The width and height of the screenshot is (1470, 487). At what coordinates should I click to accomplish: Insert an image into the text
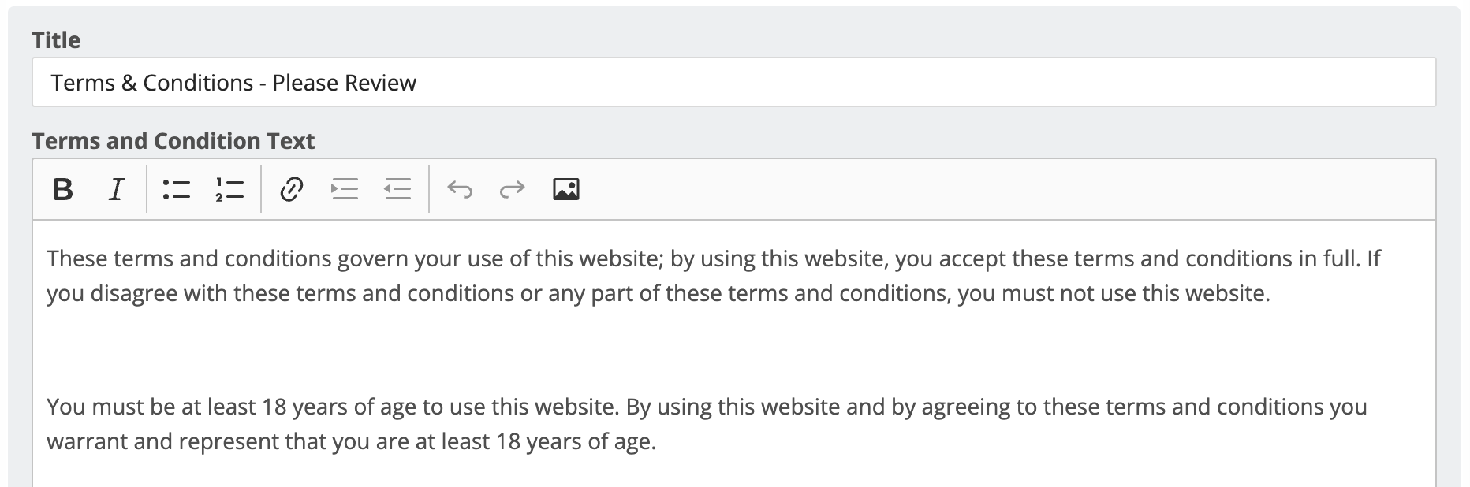click(x=566, y=189)
